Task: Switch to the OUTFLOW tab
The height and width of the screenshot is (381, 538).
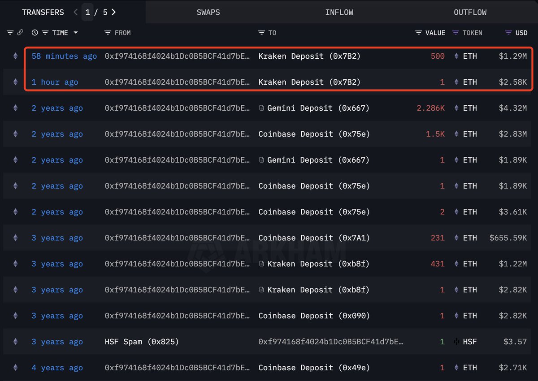Action: pos(470,12)
